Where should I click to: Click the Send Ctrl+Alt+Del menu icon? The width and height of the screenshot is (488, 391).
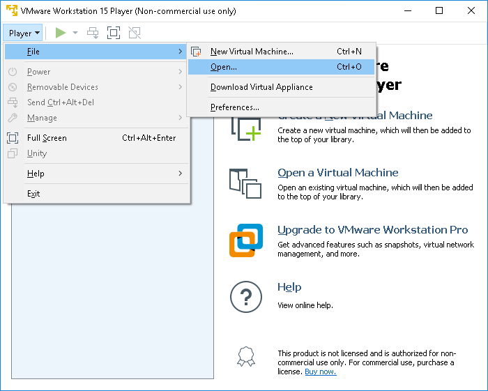click(x=13, y=102)
